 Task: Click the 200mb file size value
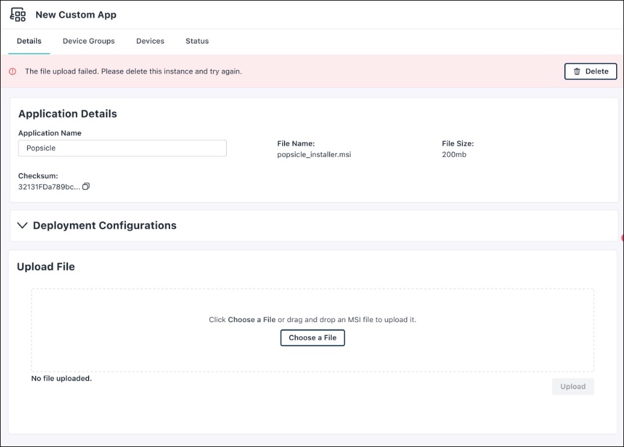[454, 154]
